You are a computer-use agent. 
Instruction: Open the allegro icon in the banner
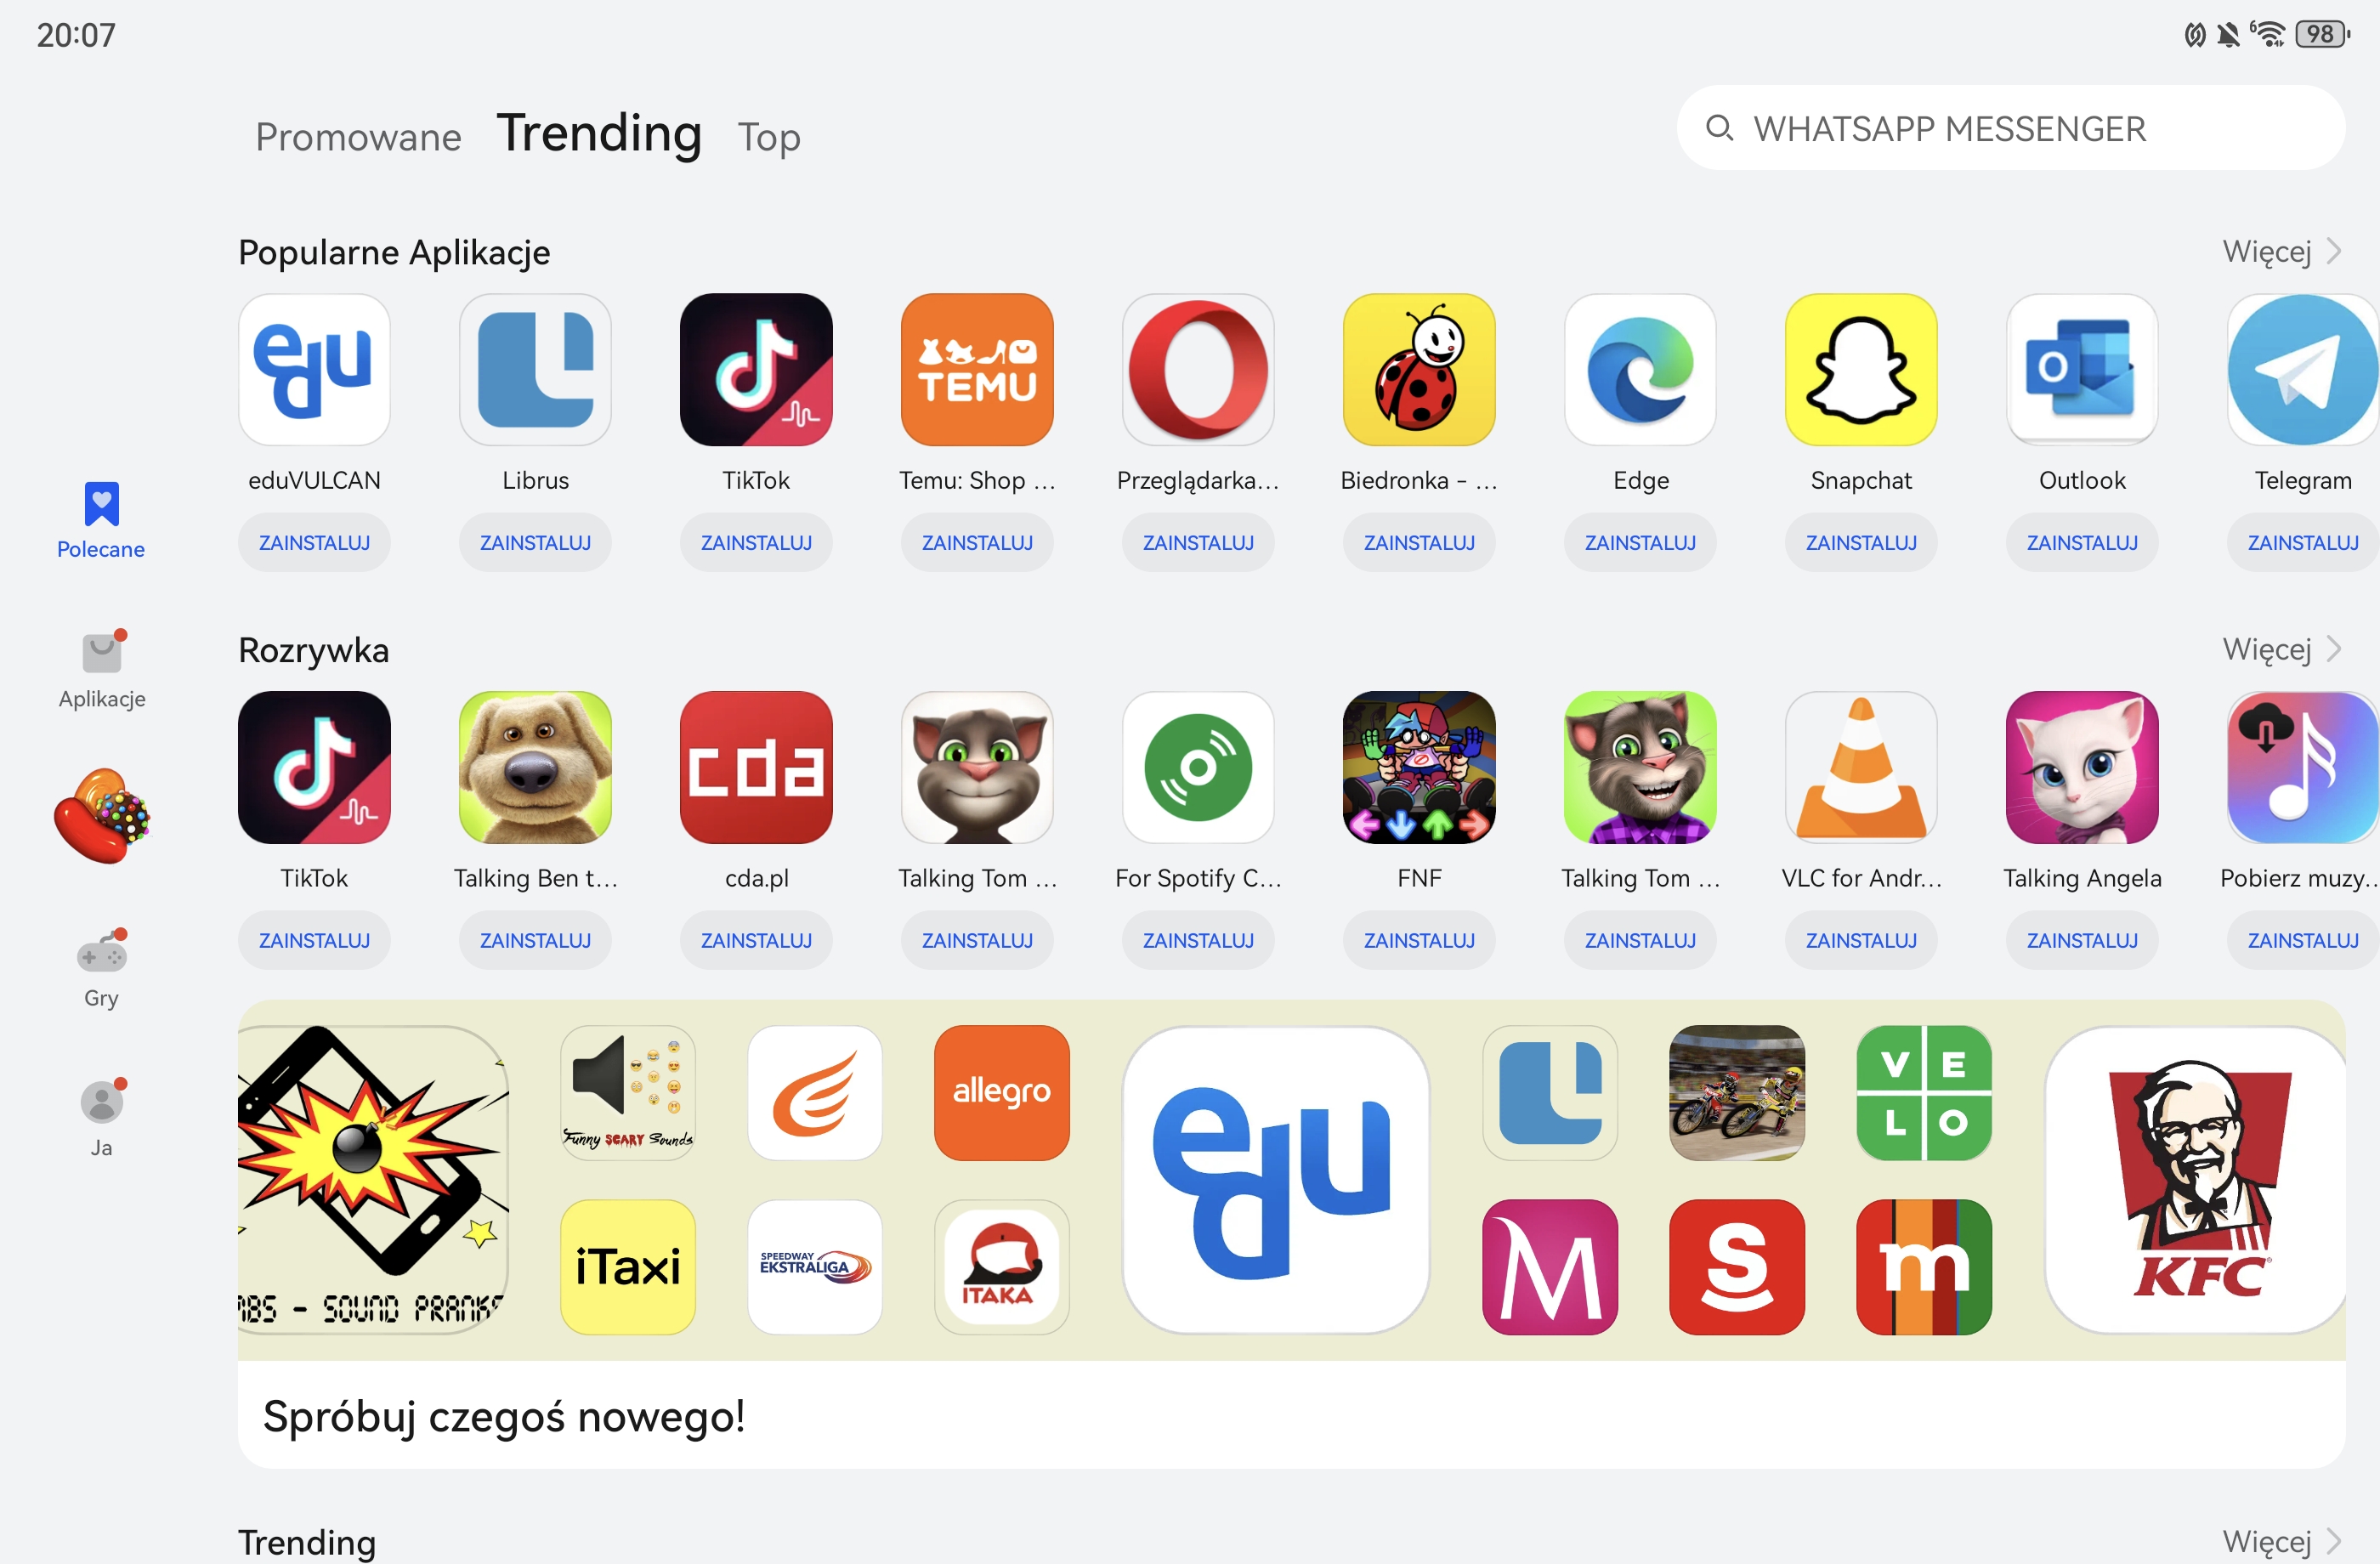pos(1001,1092)
